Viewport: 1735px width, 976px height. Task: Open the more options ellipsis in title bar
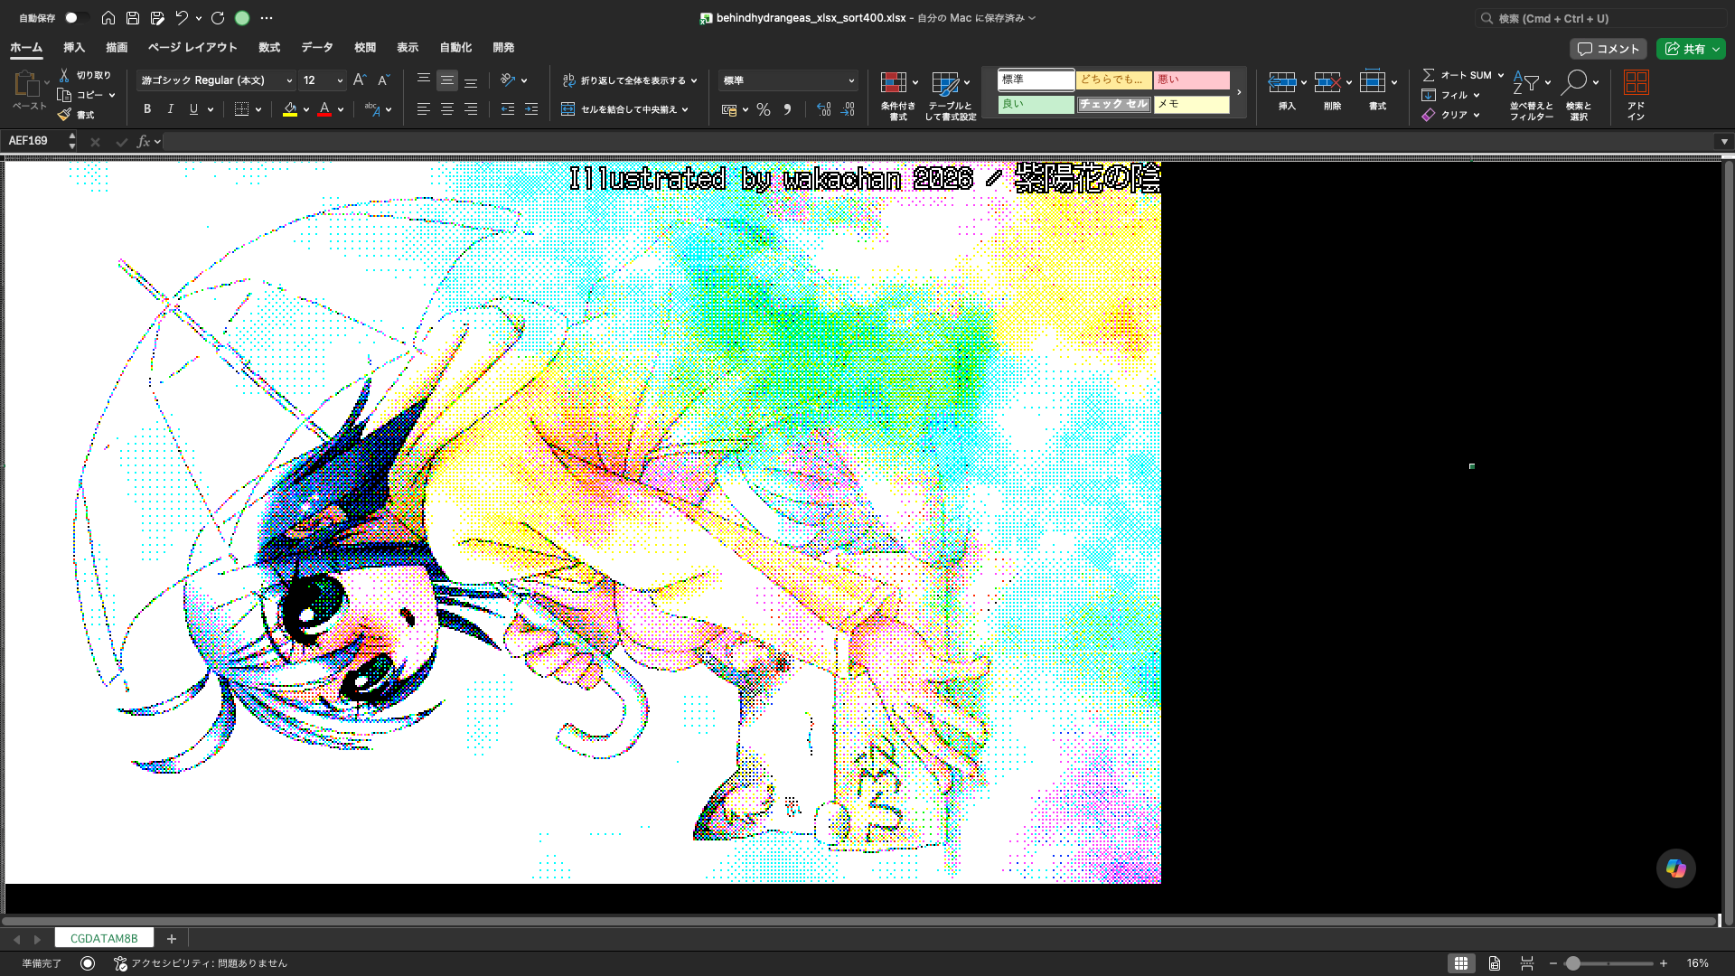coord(267,18)
